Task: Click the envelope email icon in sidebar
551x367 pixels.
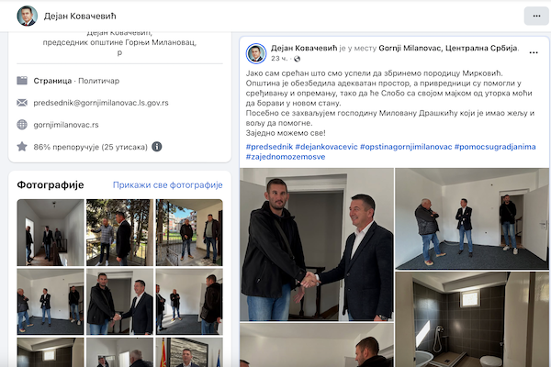Action: [x=22, y=103]
